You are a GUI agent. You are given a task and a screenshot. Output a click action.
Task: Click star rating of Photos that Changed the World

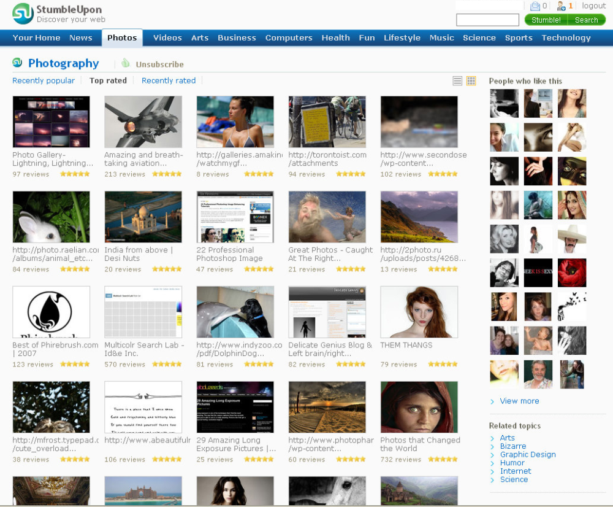click(443, 459)
